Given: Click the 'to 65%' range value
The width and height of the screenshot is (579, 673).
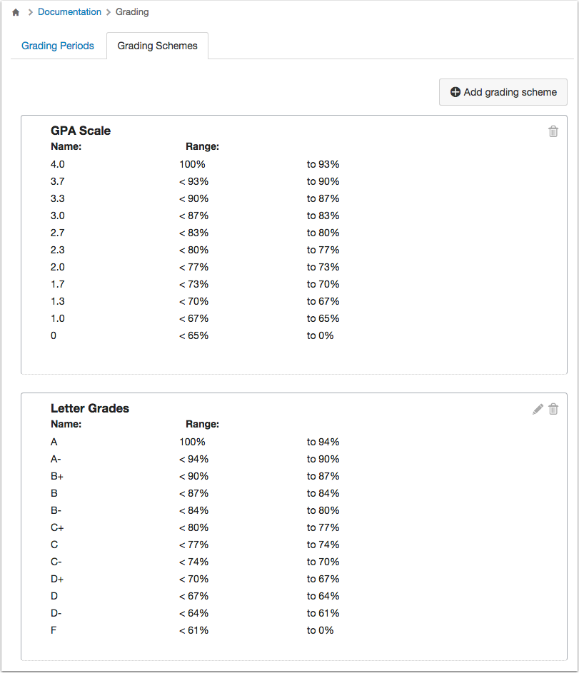Looking at the screenshot, I should 323,318.
